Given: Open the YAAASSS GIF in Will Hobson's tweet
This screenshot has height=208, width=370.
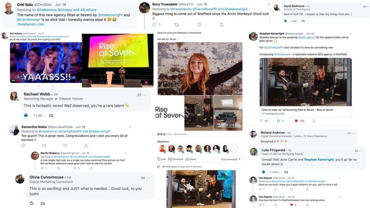Looking at the screenshot, I should click(x=46, y=62).
